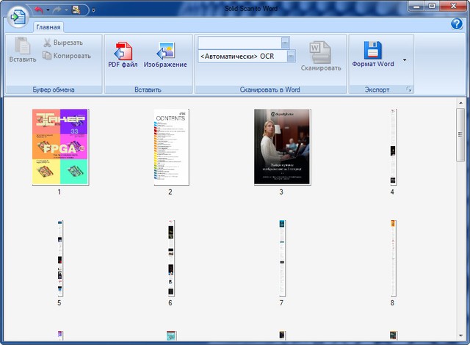Open the application orb menu button
The image size is (470, 345).
click(18, 18)
